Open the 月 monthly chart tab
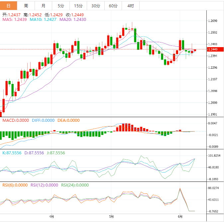Viewport: 224px width, 222px height. click(44, 6)
